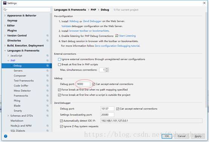Click project-level icon next to Phing

(48, 100)
